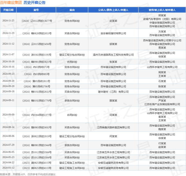Click defendant 诺博汽车零部件（沈阳）有限公司

tap(162, 19)
